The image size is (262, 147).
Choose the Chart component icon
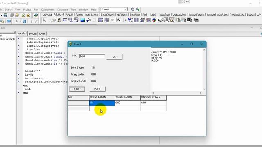coord(154,20)
